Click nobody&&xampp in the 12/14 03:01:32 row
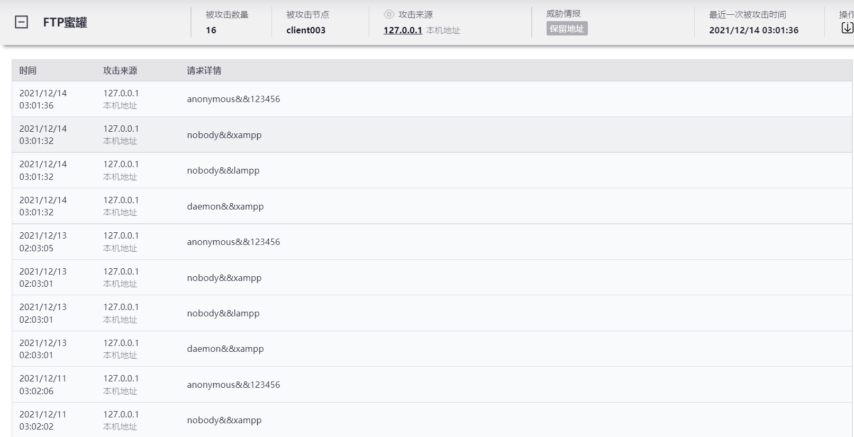This screenshot has width=854, height=437. [224, 135]
